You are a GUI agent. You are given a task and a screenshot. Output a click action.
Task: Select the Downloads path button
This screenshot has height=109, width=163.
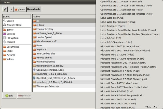(34, 9)
